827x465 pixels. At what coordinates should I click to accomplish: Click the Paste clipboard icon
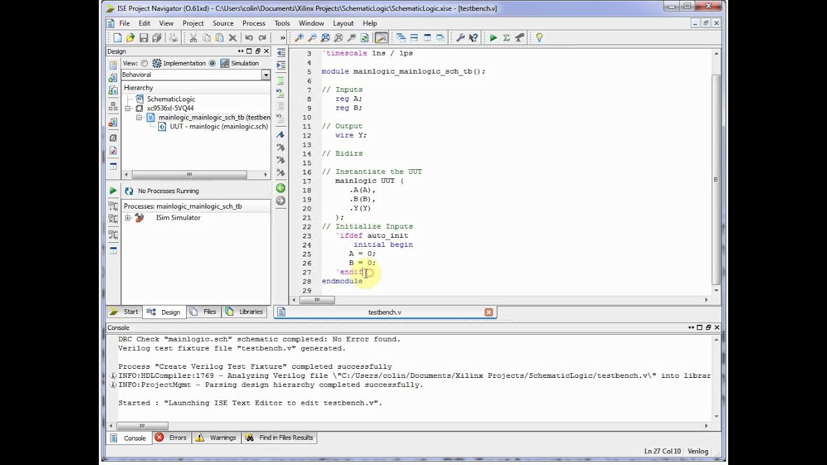220,38
